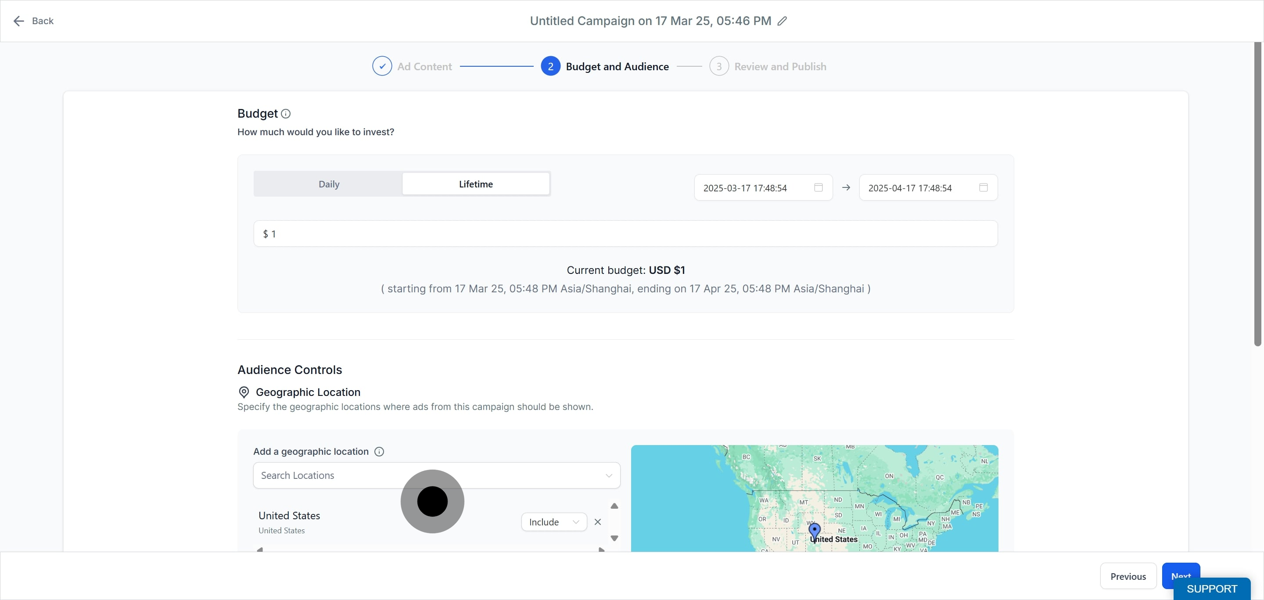Open the Include dropdown for United States
Screen dimensions: 1264x600
554,522
